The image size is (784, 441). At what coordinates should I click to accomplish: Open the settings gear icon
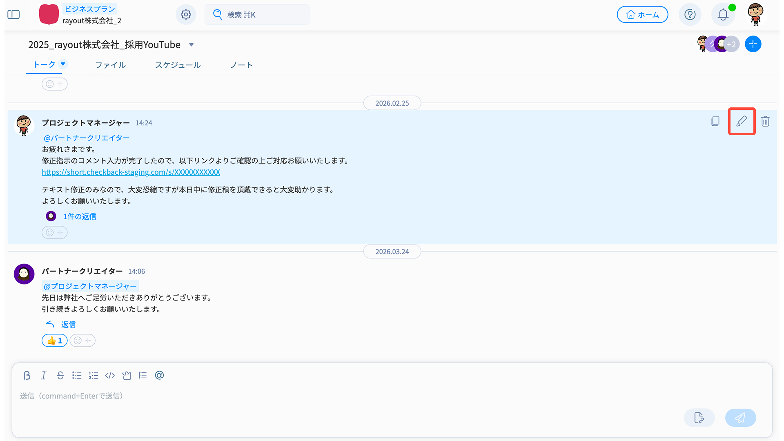click(x=186, y=15)
